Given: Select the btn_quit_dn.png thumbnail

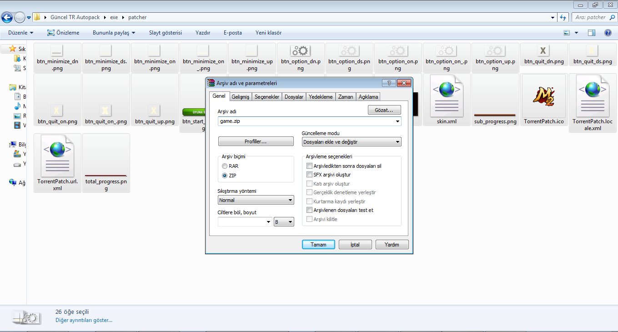Looking at the screenshot, I should point(543,51).
